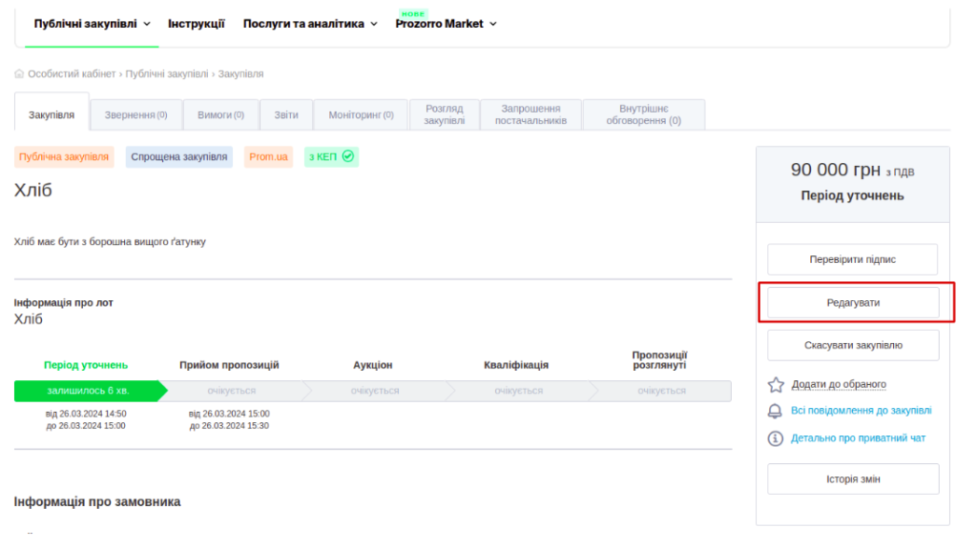
Task: Click Публічні закупівлі breadcrumb link
Action: (168, 73)
